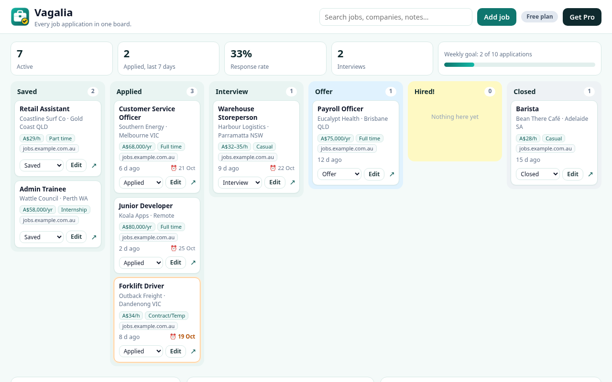Open status dropdown on Junior Developer card
The height and width of the screenshot is (382, 612).
point(141,263)
